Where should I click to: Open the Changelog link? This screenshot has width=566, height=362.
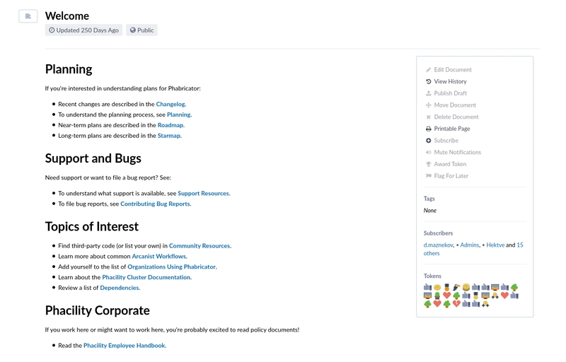(171, 104)
